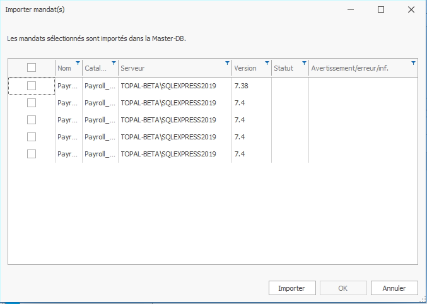
Task: Check the second mandate row checkbox
Action: (32, 103)
